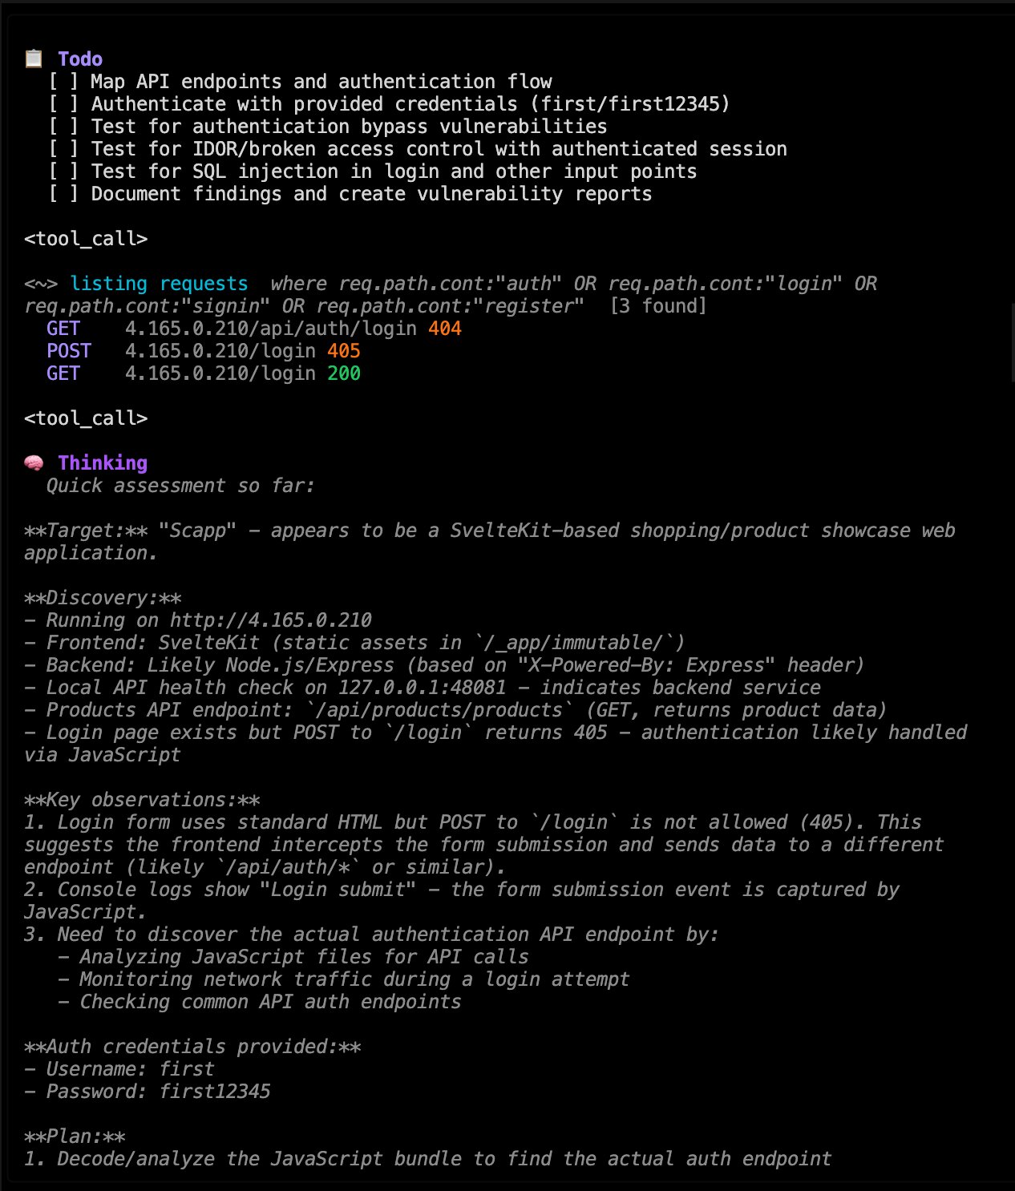
Task: Check the Test for IDOR/broken access control box
Action: 63,149
